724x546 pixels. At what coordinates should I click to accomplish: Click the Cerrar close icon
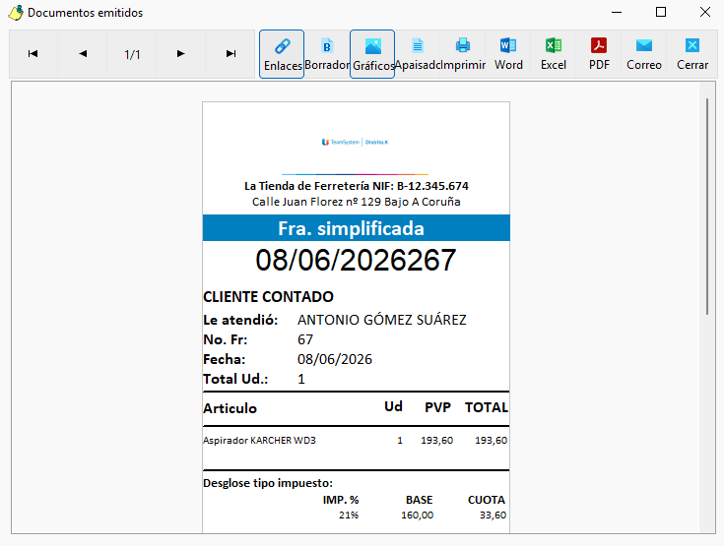click(692, 54)
